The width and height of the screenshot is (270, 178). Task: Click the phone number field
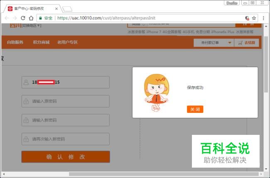[66, 82]
